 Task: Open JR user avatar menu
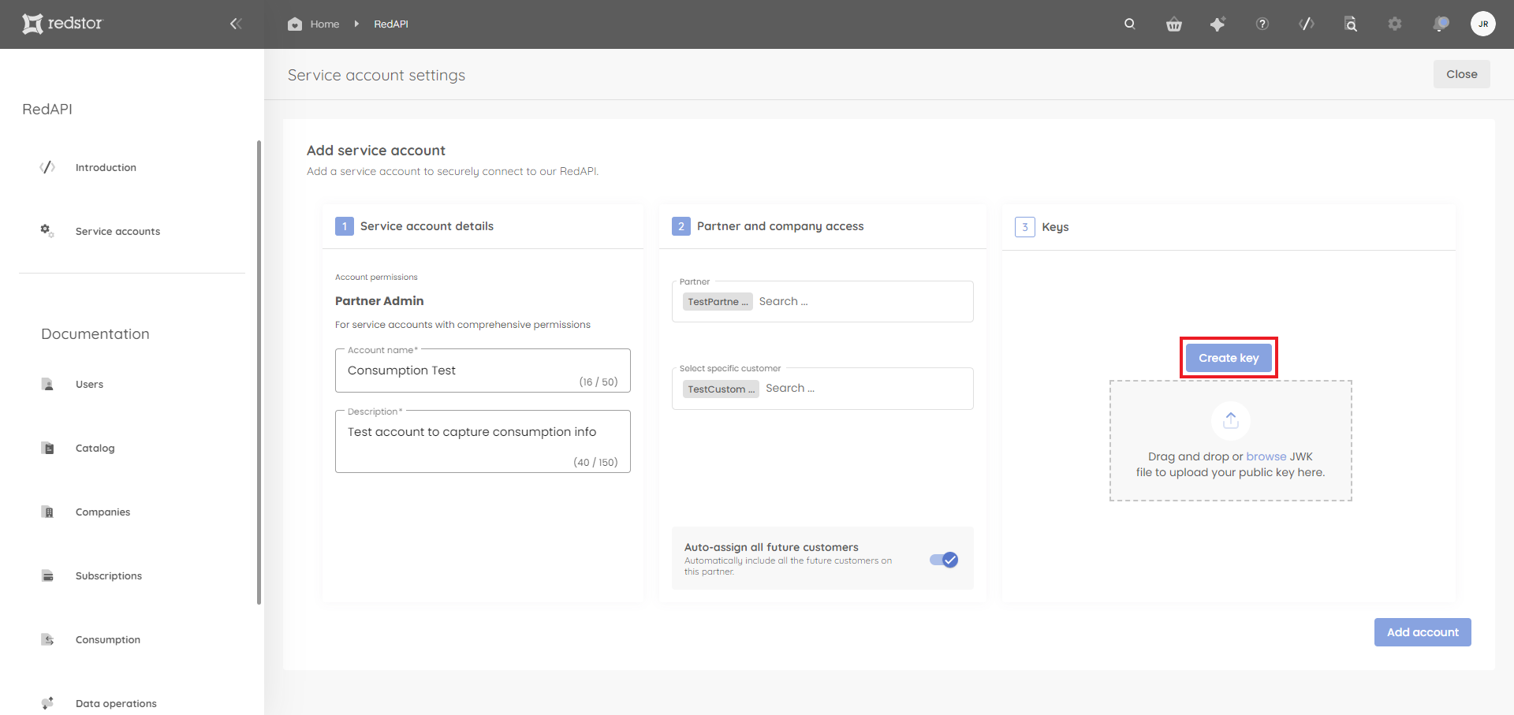[1483, 24]
